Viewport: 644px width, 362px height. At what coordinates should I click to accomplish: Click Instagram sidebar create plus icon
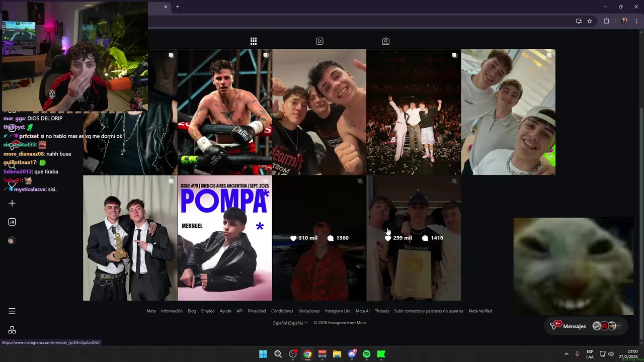[12, 203]
